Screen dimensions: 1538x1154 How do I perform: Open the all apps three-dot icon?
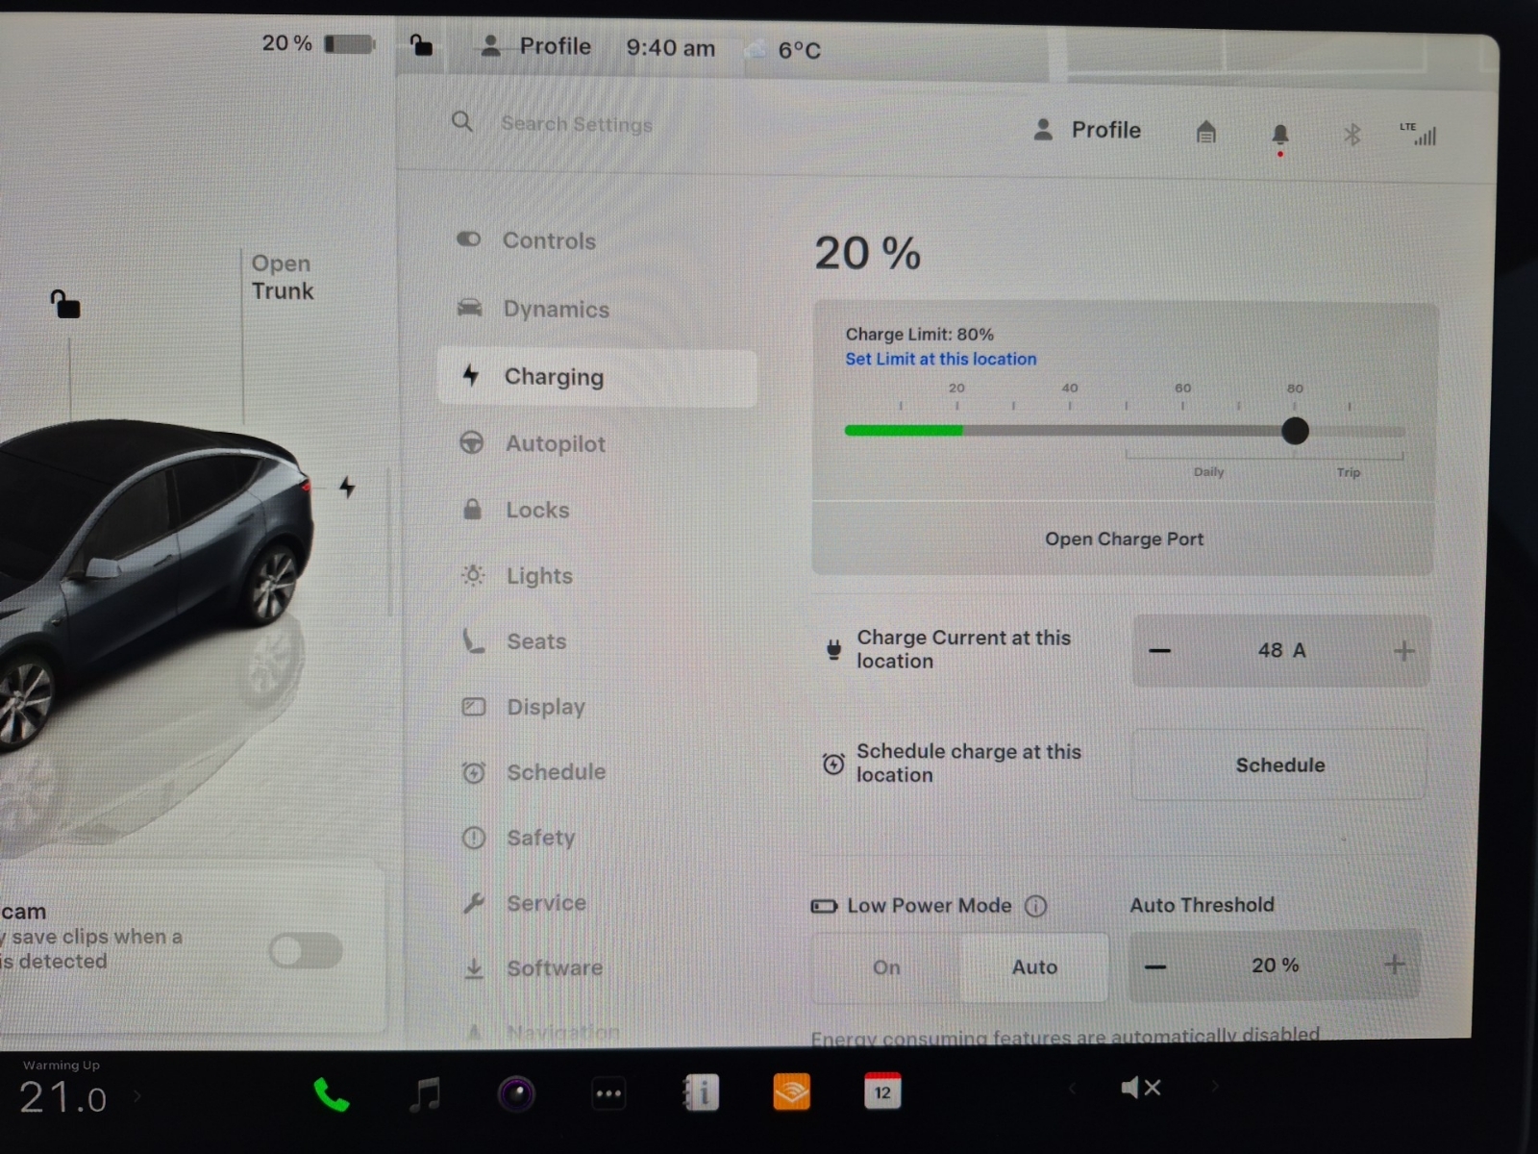click(608, 1093)
